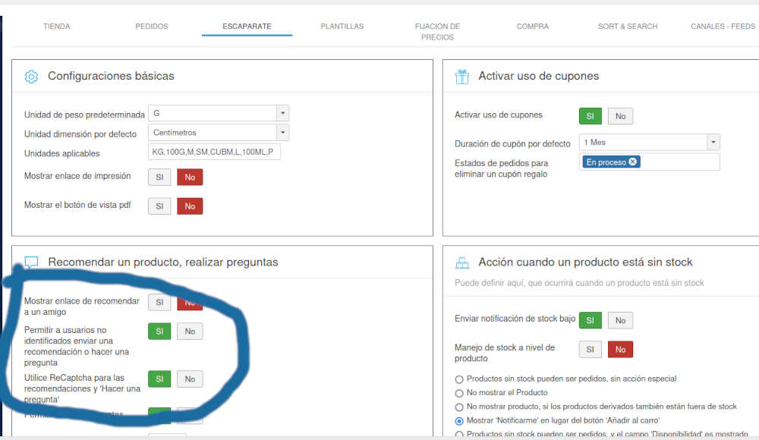Click the 'Puede definir aquí' description text
This screenshot has width=759, height=440.
point(579,283)
